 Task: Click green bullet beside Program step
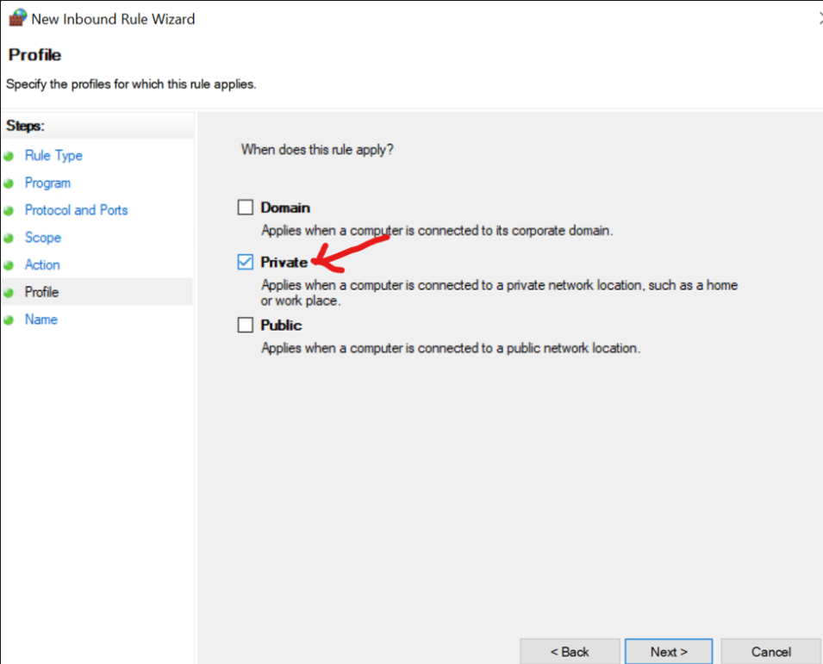coord(9,183)
